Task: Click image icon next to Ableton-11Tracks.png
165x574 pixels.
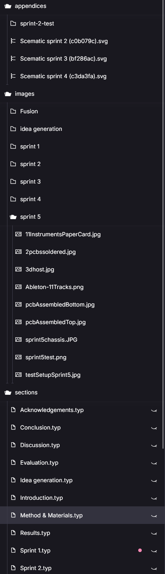Action: point(18,287)
